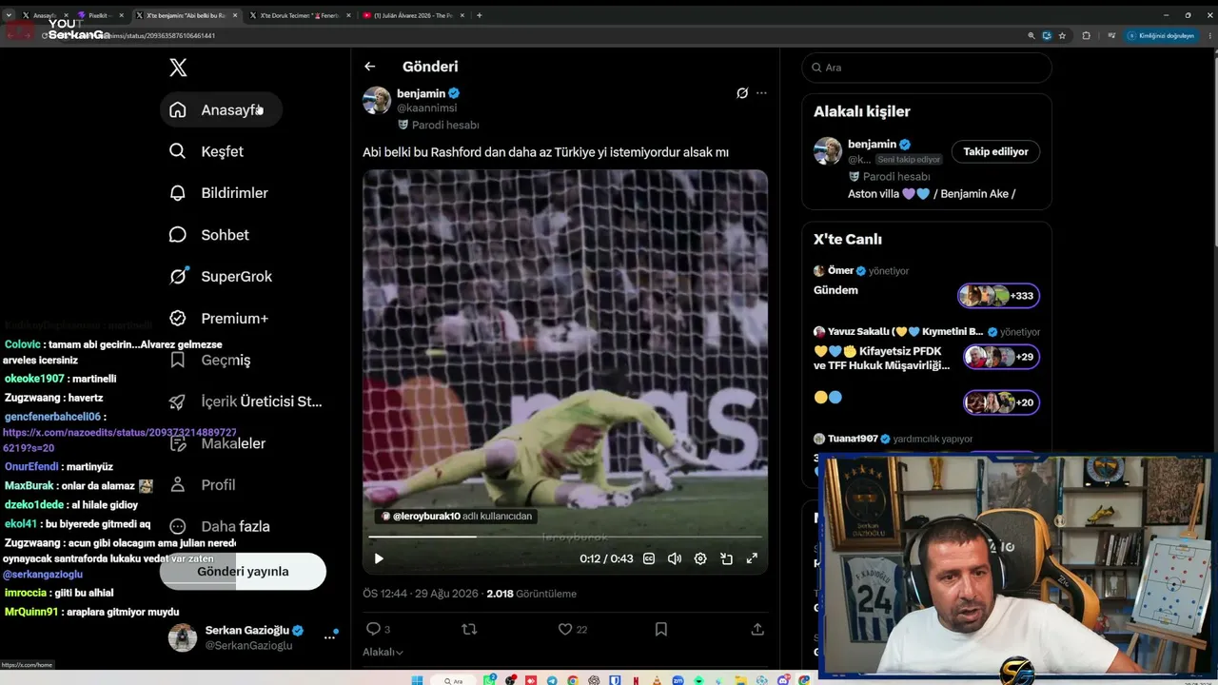Image resolution: width=1218 pixels, height=685 pixels.
Task: Open Makaleler articles from sidebar
Action: (218, 443)
